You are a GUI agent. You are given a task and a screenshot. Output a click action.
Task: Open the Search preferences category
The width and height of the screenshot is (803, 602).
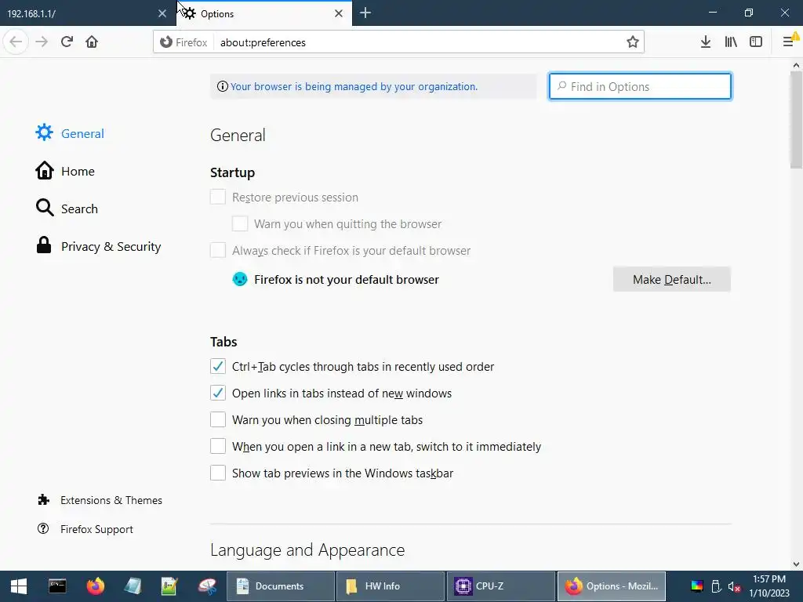point(67,209)
